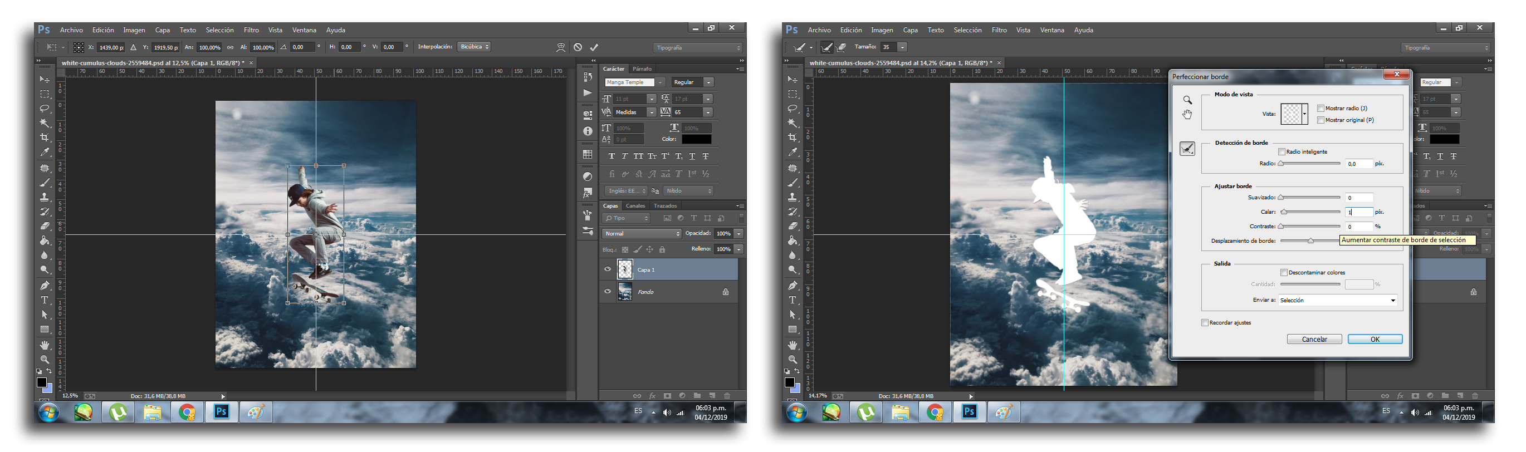Choose the Clone Stamp tool in left window
Image resolution: width=1526 pixels, height=452 pixels.
point(45,197)
